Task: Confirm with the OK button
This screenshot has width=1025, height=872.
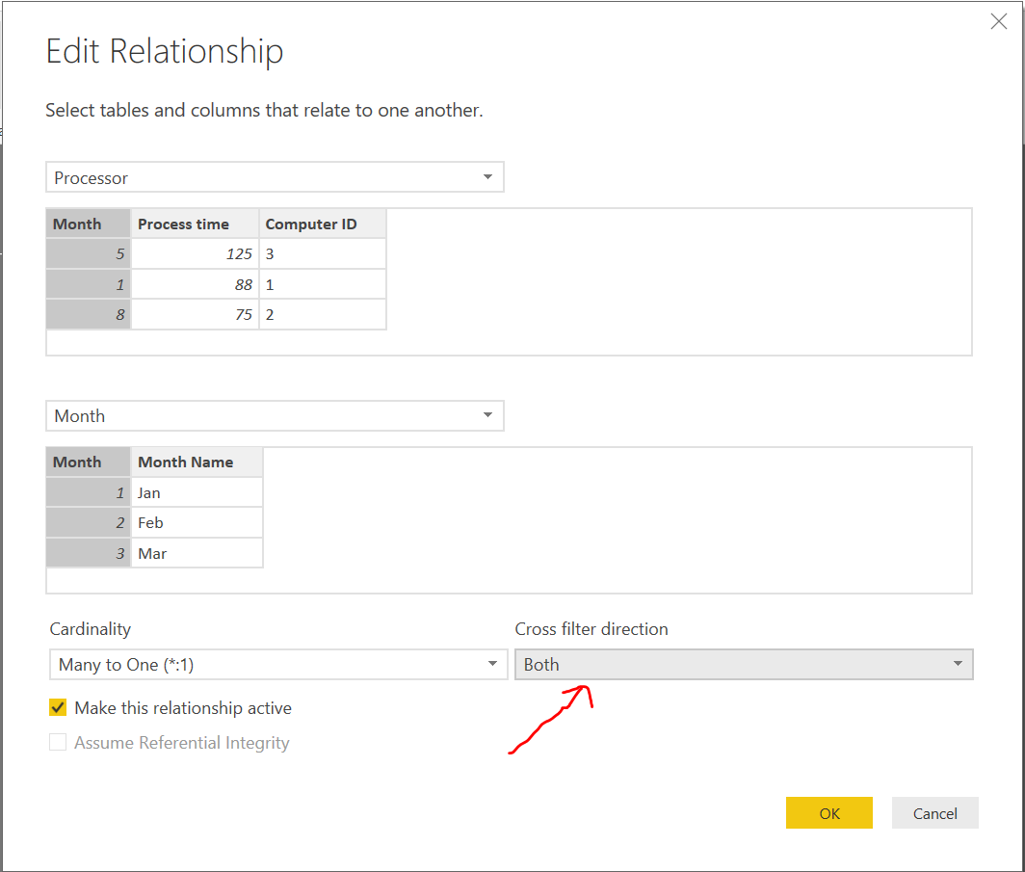Action: coord(828,813)
